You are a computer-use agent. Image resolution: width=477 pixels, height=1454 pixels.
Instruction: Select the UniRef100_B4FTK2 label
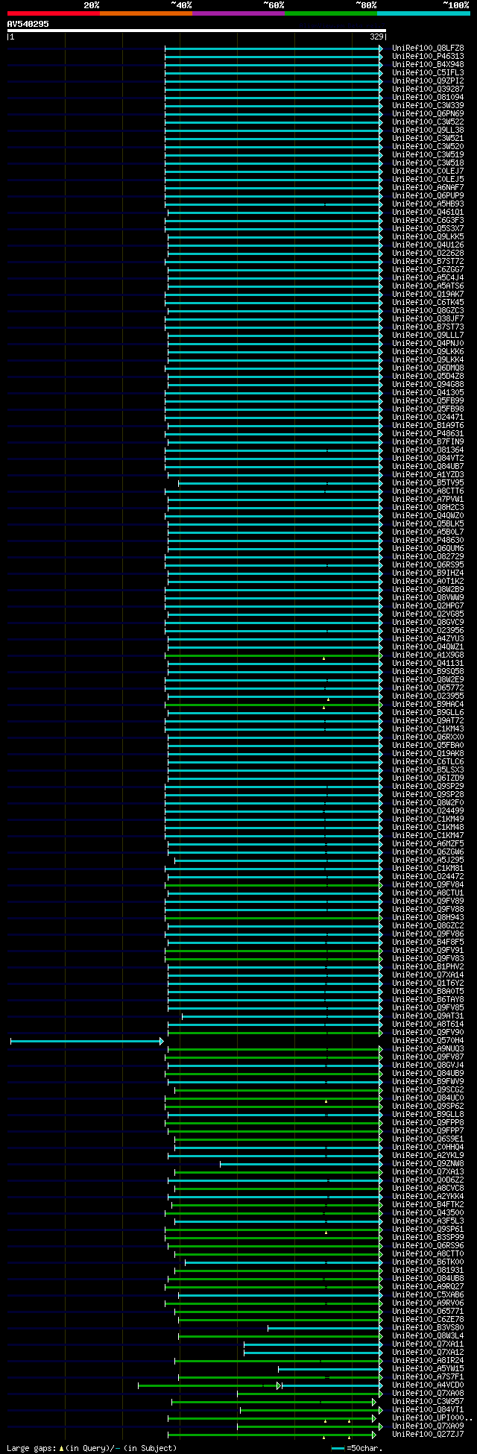[x=428, y=1204]
